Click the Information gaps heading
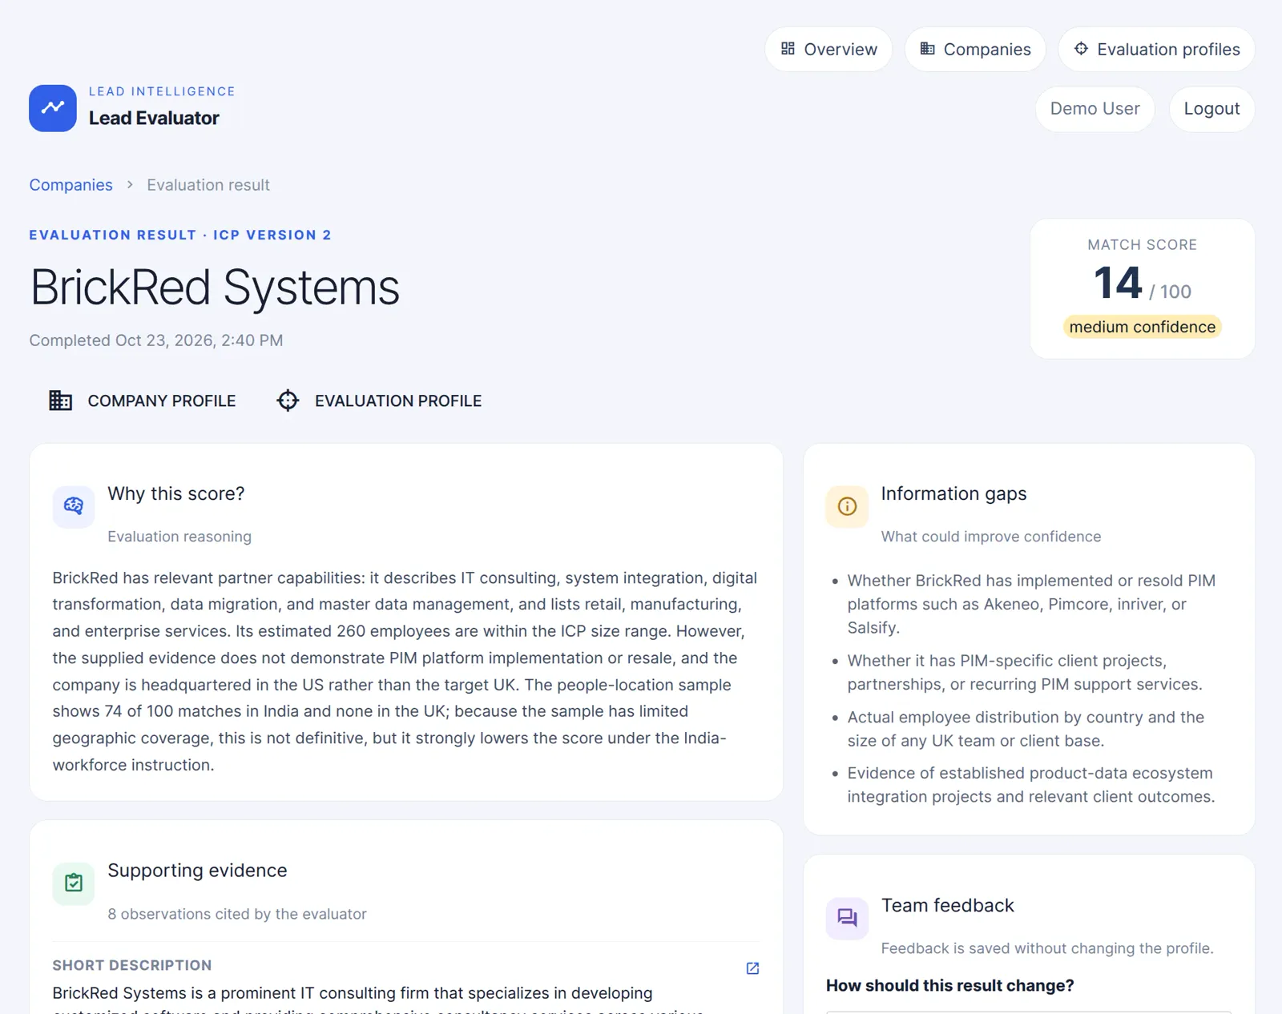This screenshot has width=1282, height=1014. (953, 493)
